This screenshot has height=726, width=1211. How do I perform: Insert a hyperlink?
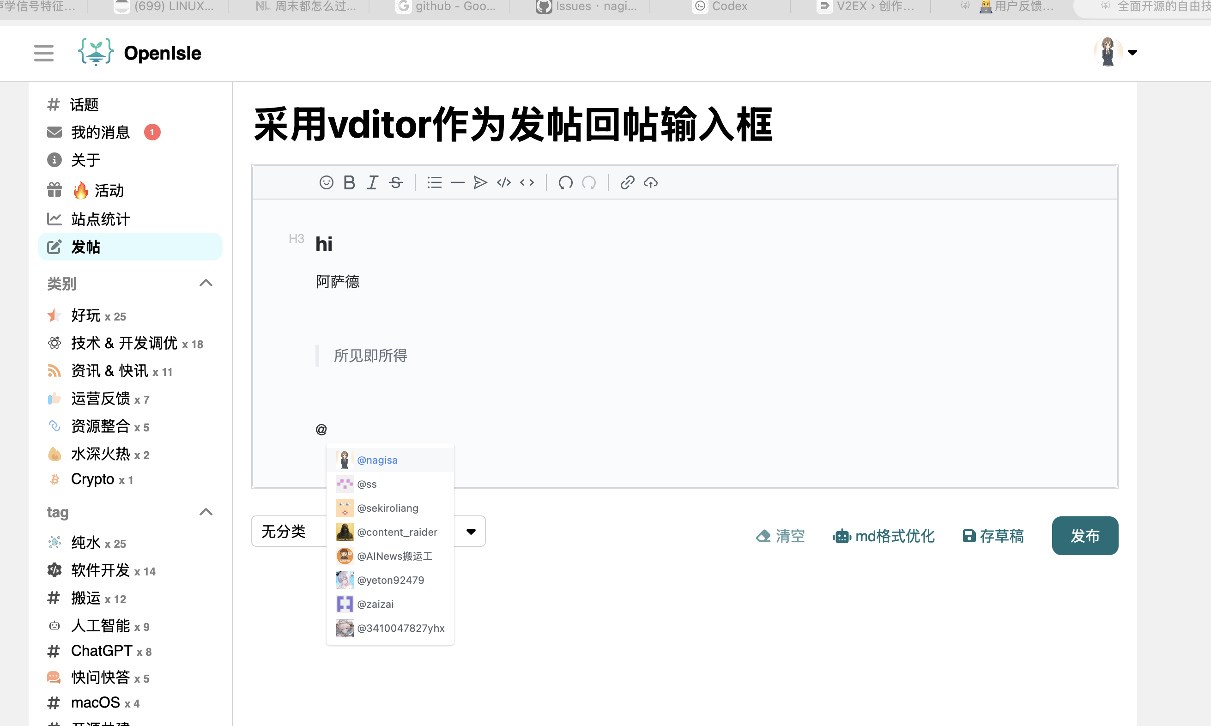pos(628,182)
